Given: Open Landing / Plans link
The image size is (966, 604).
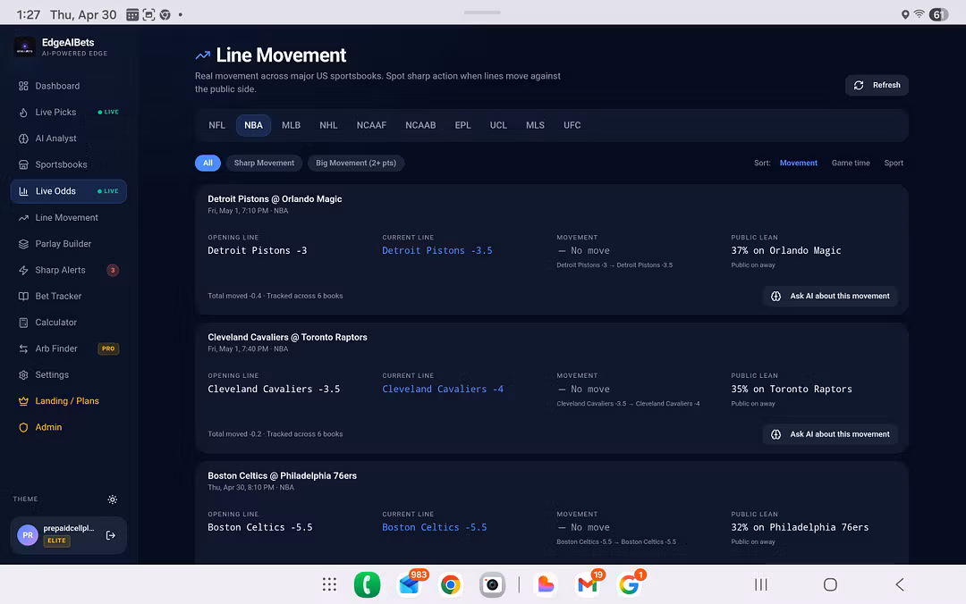Looking at the screenshot, I should click(x=68, y=401).
